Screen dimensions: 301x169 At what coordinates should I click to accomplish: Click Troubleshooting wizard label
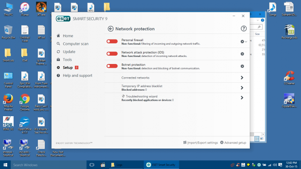tap(142, 96)
